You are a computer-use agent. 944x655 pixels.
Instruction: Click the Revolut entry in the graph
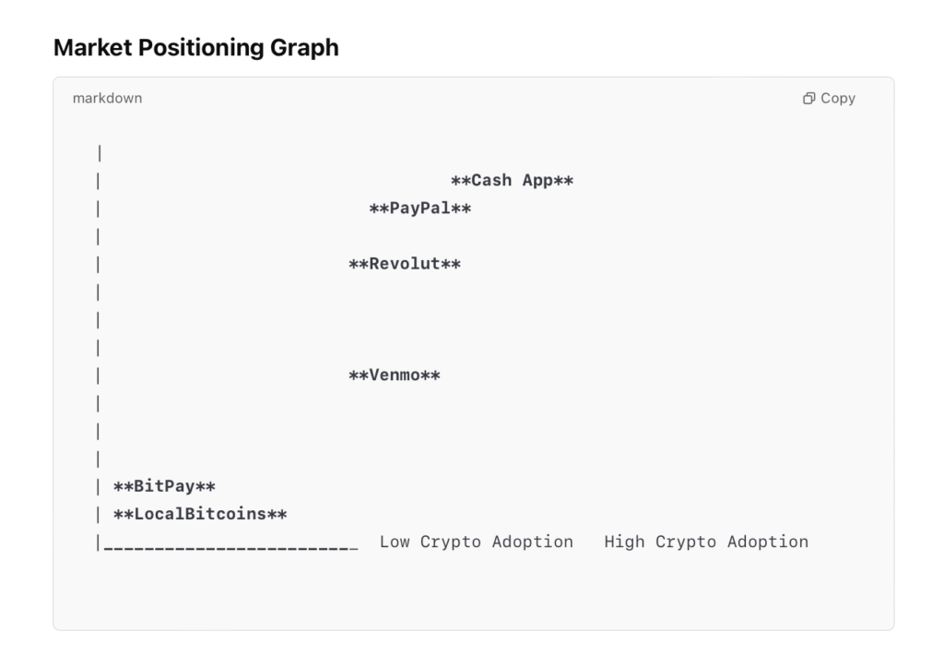(x=405, y=265)
